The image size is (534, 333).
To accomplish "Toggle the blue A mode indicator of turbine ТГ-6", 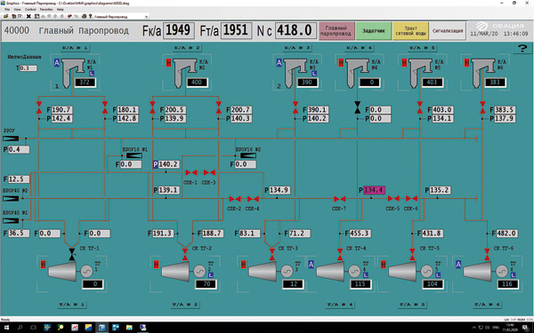I will click(x=458, y=265).
